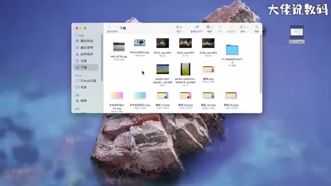Select the 微信.png file
Screen dimensions: 331x186
(x=208, y=70)
